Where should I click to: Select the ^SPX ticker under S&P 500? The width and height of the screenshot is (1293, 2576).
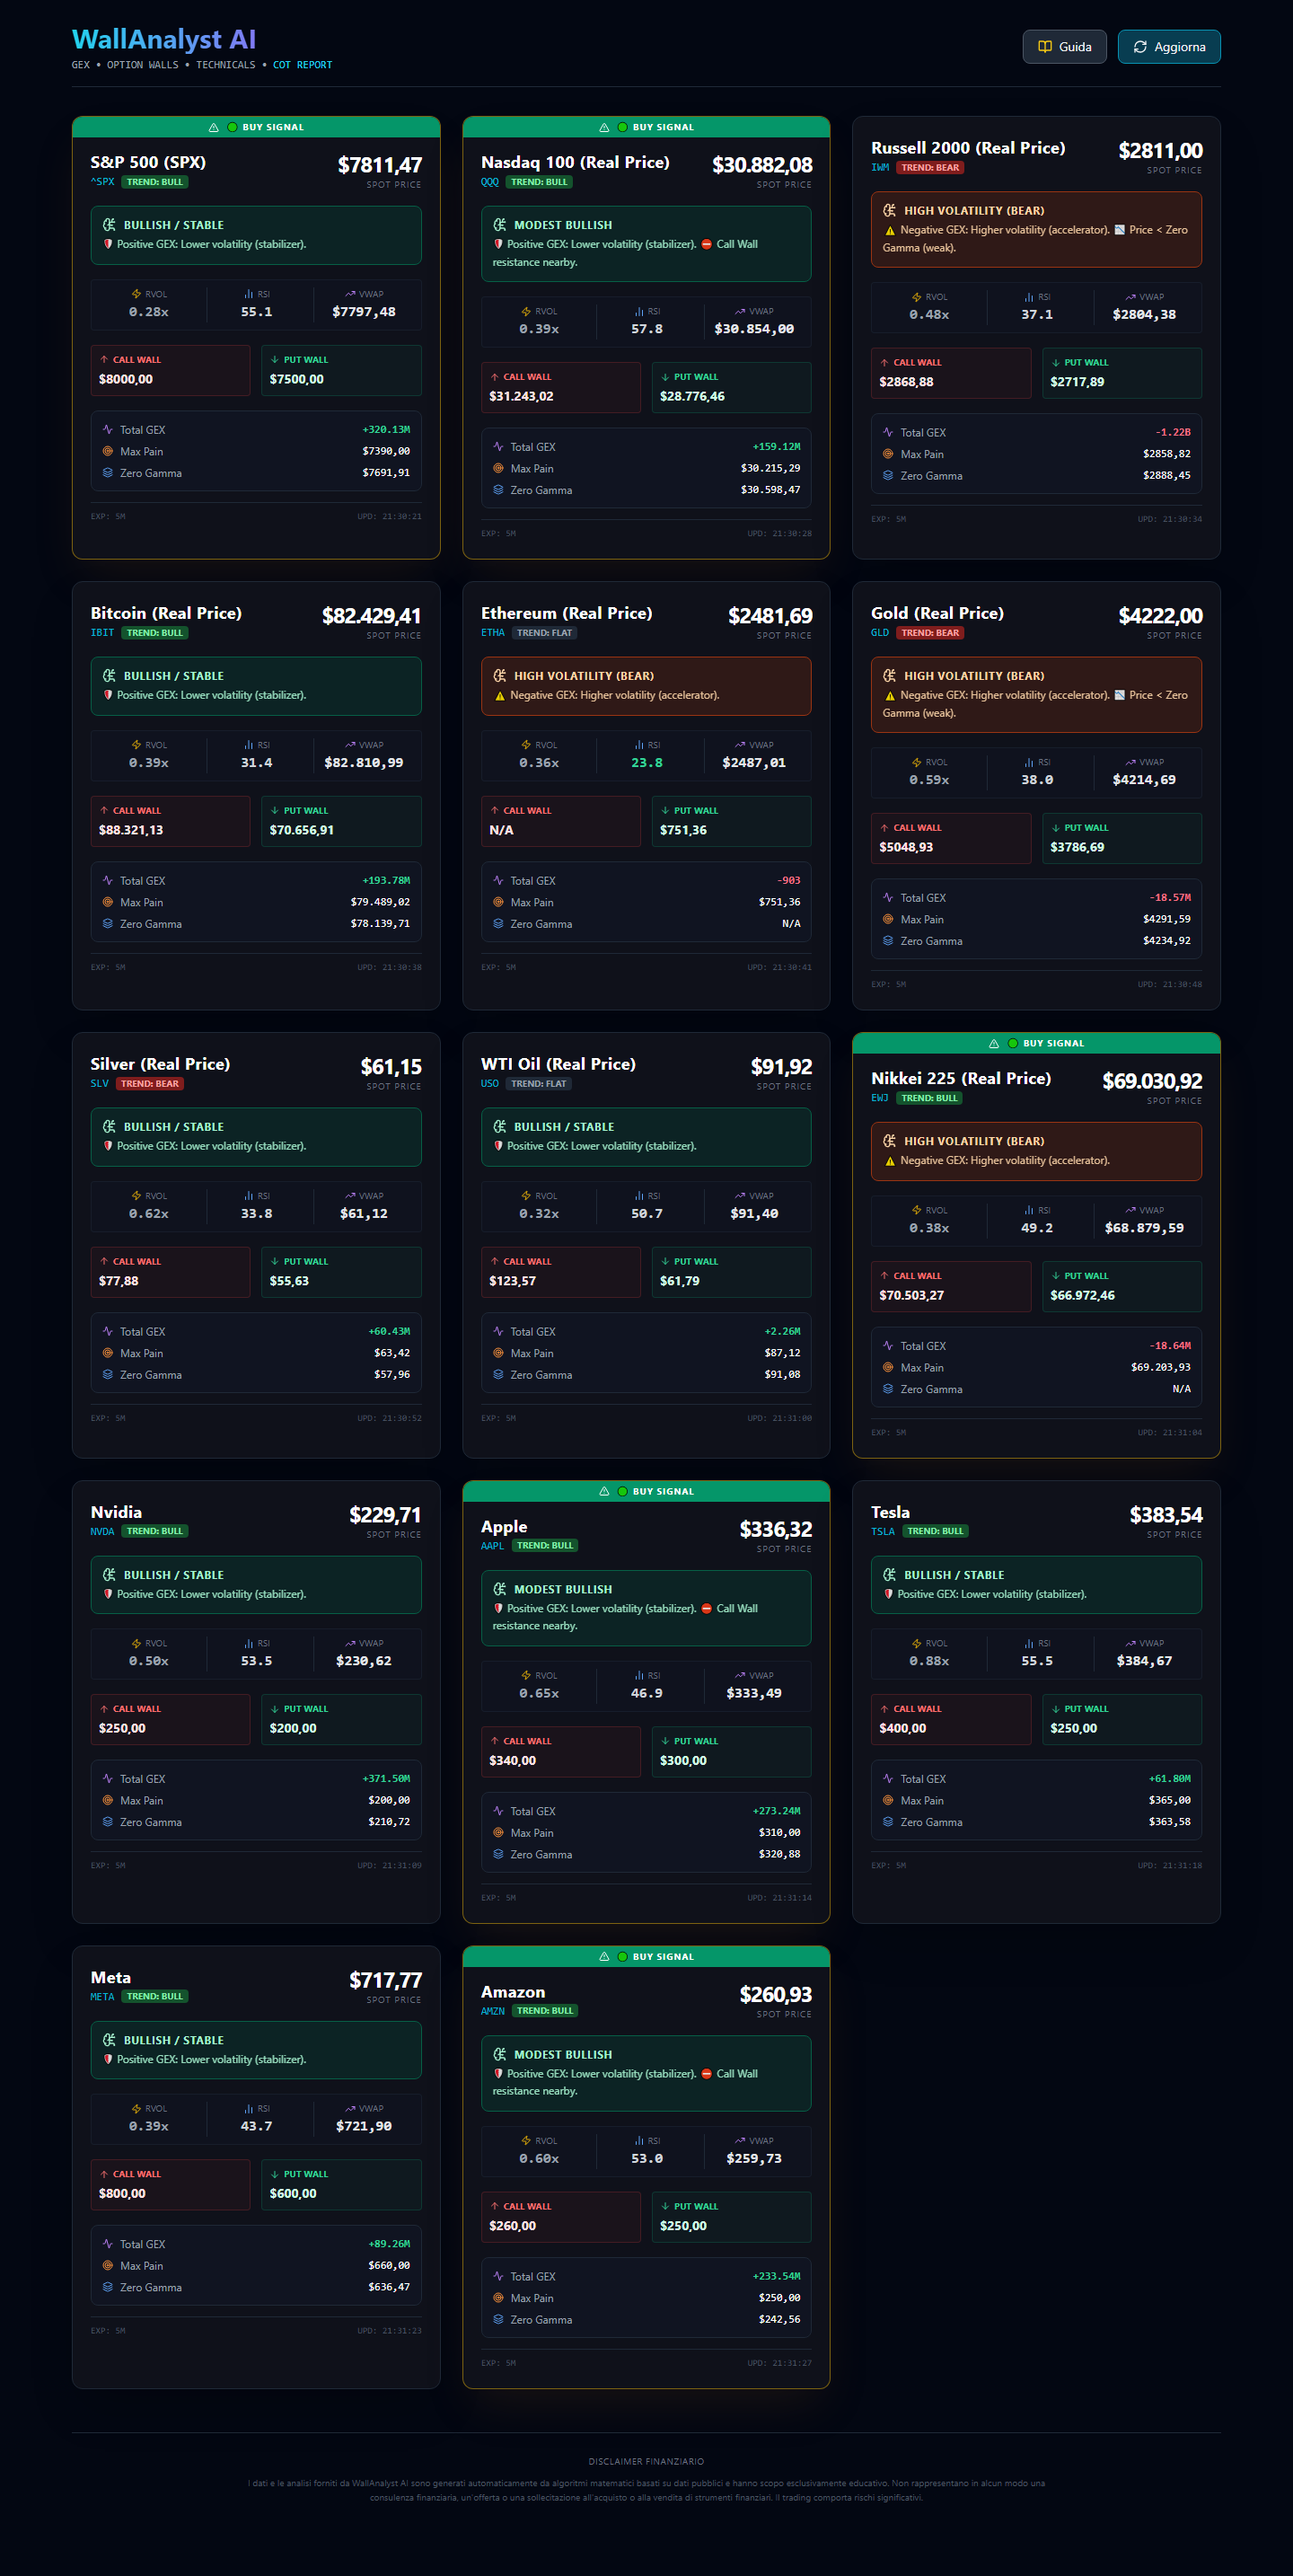103,182
